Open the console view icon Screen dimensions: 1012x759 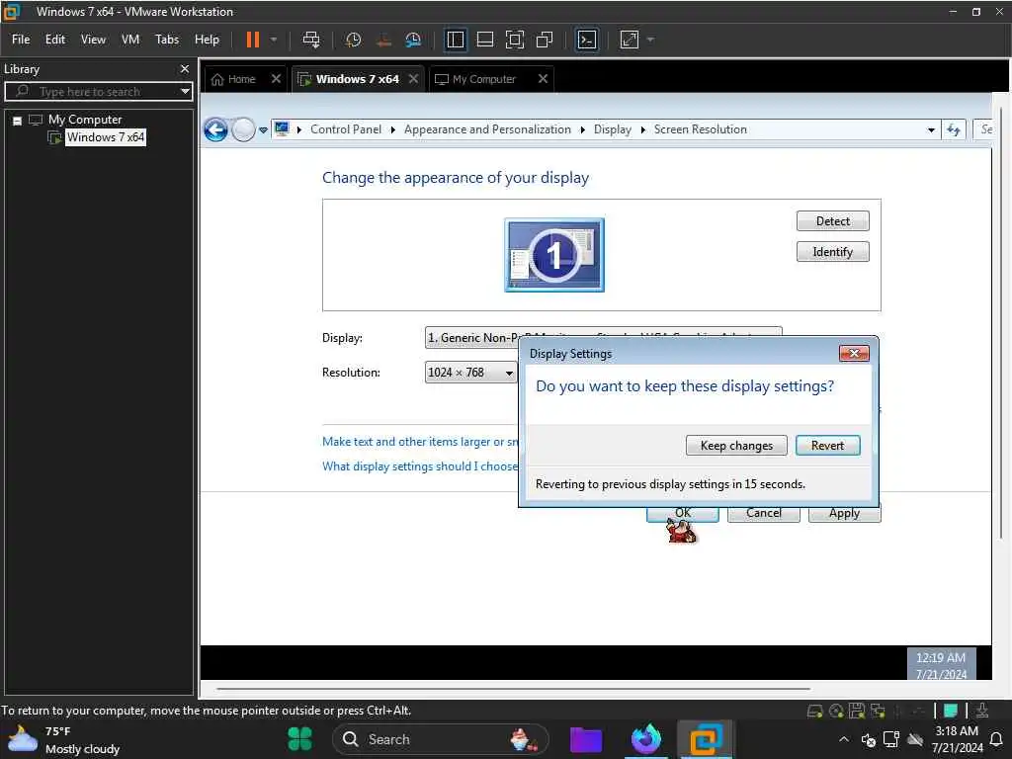pyautogui.click(x=587, y=40)
